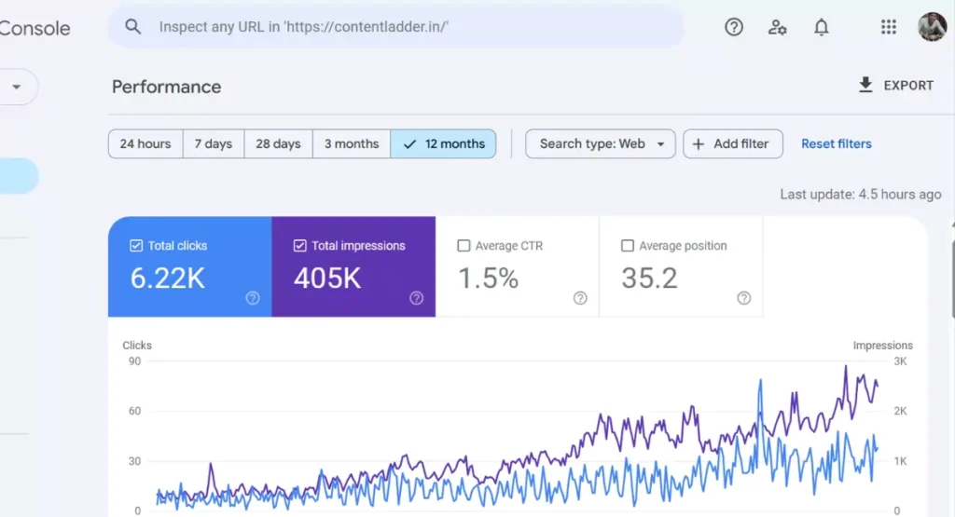Click help icon on Total impressions card
955x517 pixels.
[x=416, y=298]
